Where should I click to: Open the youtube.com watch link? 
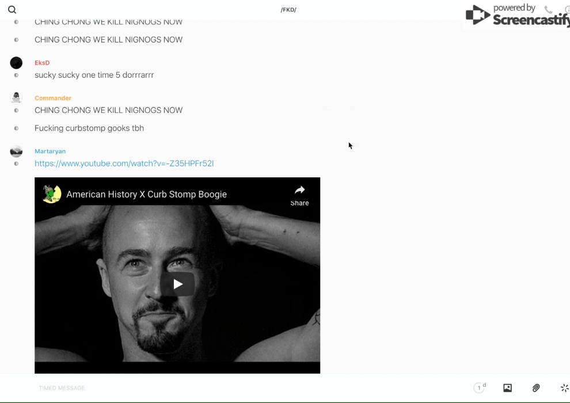(124, 164)
